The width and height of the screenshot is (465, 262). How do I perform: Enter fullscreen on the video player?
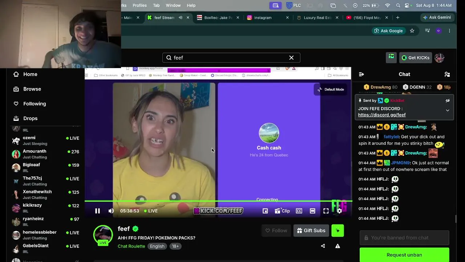(x=326, y=211)
